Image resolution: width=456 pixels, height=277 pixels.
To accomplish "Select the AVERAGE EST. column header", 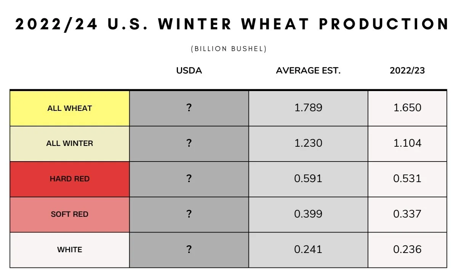I will pyautogui.click(x=308, y=71).
